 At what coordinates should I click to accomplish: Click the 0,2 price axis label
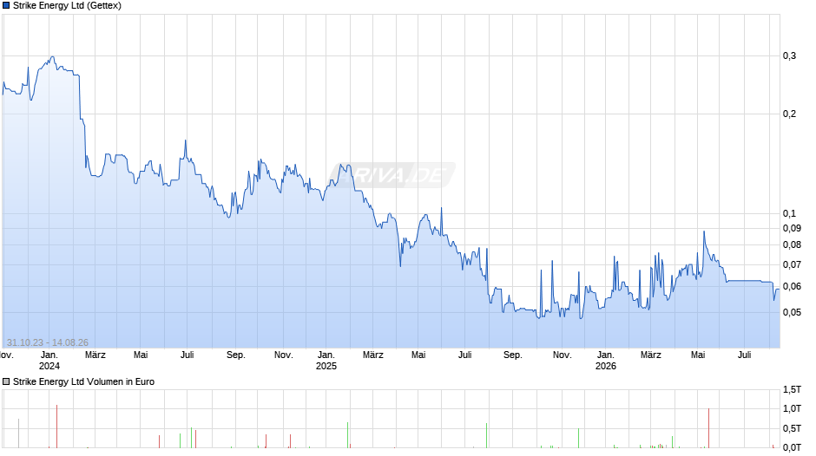(789, 114)
